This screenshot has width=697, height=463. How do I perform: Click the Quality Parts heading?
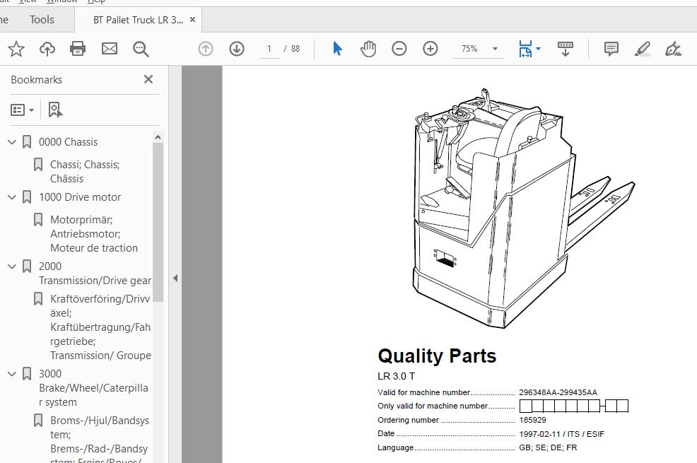click(437, 356)
